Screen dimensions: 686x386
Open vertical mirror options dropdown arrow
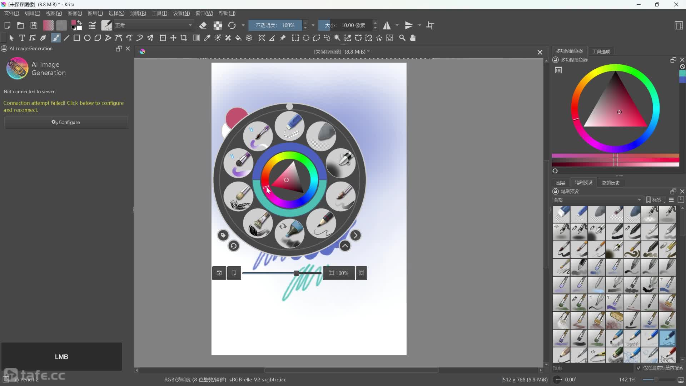point(419,25)
